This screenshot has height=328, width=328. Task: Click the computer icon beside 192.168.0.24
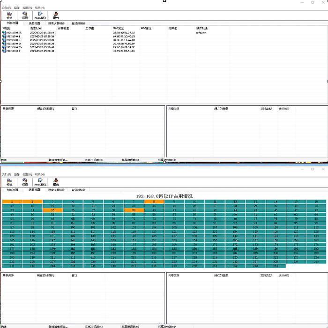[4, 44]
